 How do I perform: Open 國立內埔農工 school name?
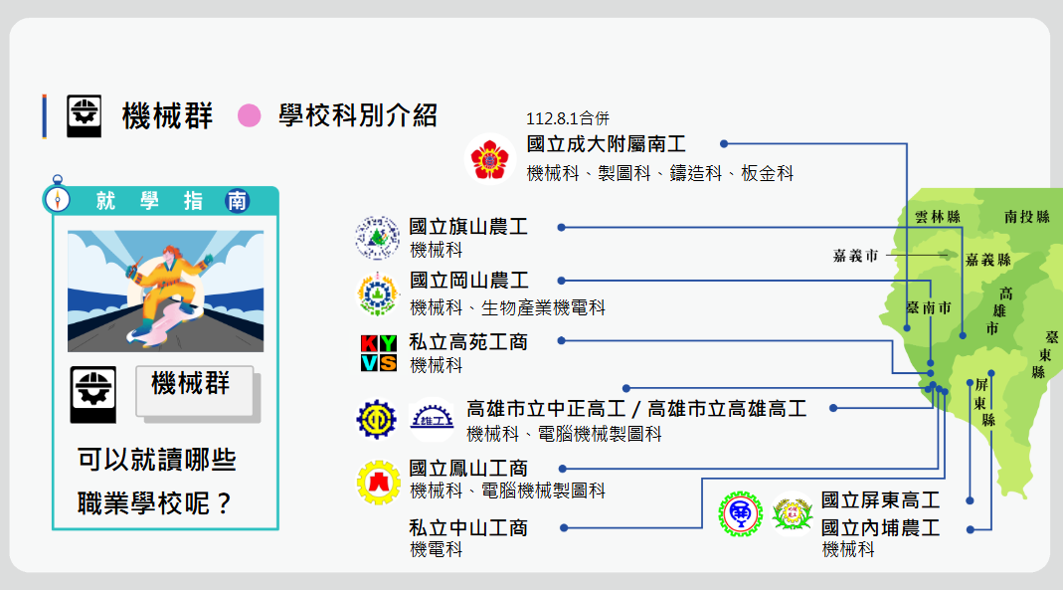point(880,527)
